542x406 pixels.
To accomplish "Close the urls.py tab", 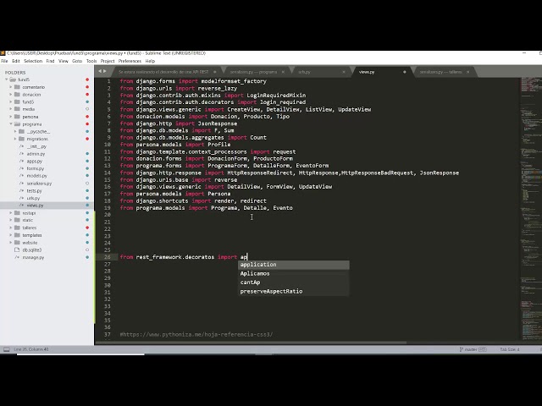I will point(344,72).
